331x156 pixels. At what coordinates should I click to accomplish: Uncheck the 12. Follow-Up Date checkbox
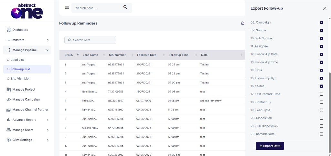point(322,54)
